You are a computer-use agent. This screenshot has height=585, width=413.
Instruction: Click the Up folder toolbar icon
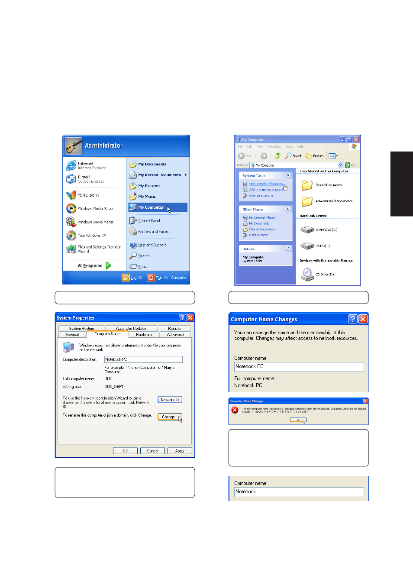277,156
